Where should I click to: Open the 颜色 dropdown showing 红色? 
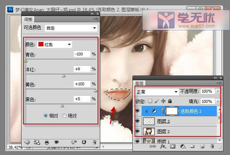coord(54,44)
